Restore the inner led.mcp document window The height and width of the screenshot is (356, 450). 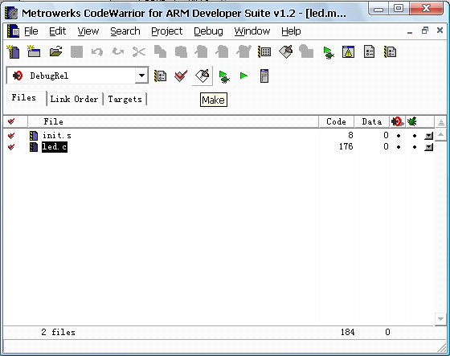[425, 31]
